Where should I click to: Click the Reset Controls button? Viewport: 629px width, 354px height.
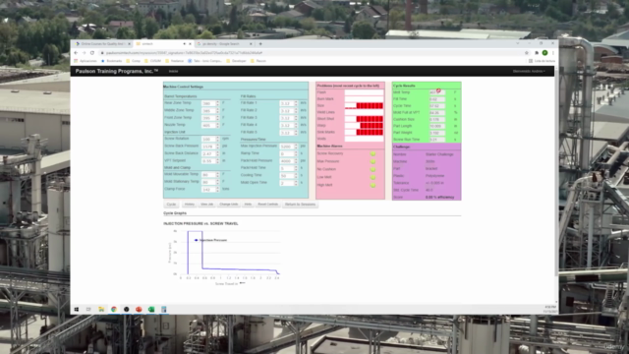(x=268, y=205)
